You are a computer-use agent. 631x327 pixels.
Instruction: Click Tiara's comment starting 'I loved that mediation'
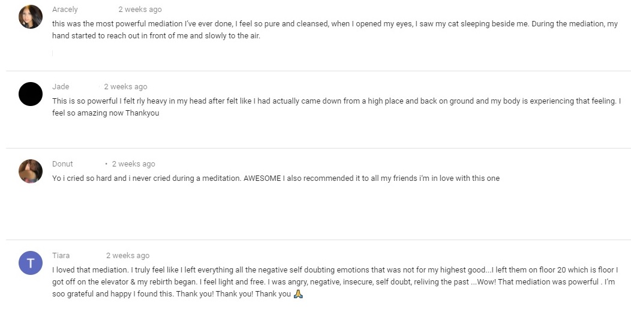(x=335, y=281)
